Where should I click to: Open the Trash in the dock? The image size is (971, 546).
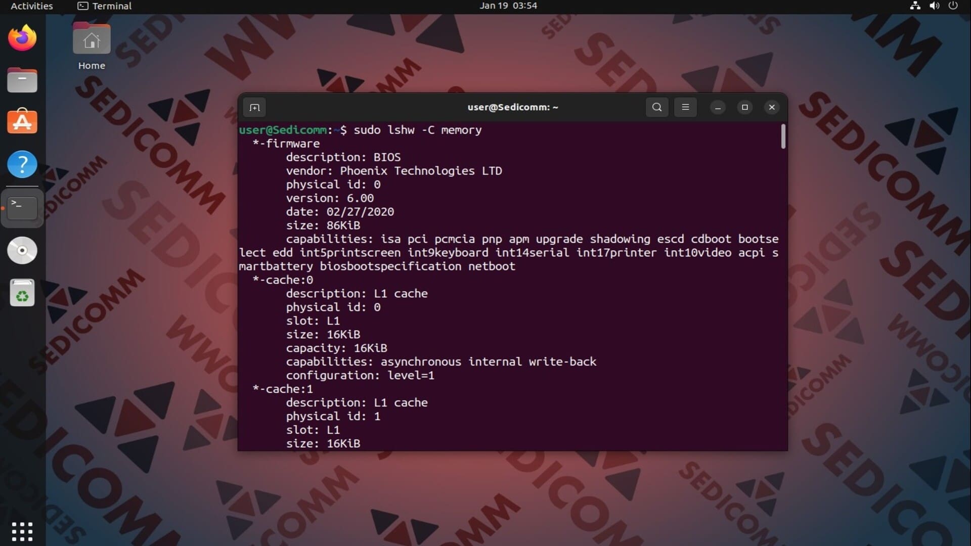pyautogui.click(x=22, y=293)
